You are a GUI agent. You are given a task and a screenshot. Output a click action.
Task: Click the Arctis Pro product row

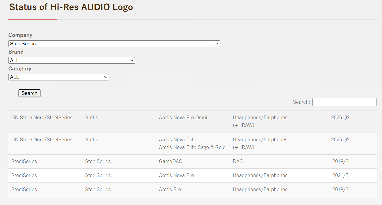point(193,189)
